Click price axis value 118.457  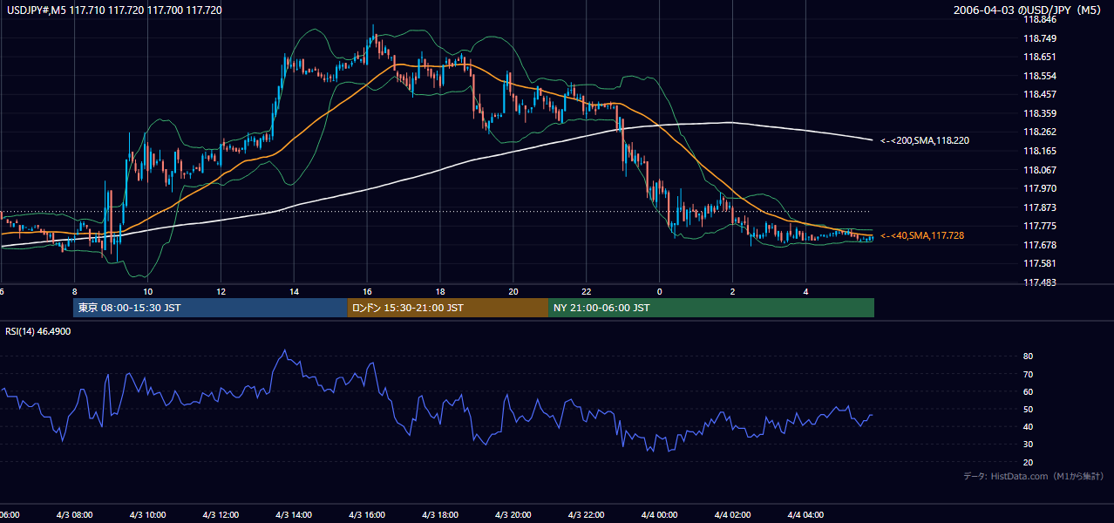(1041, 94)
